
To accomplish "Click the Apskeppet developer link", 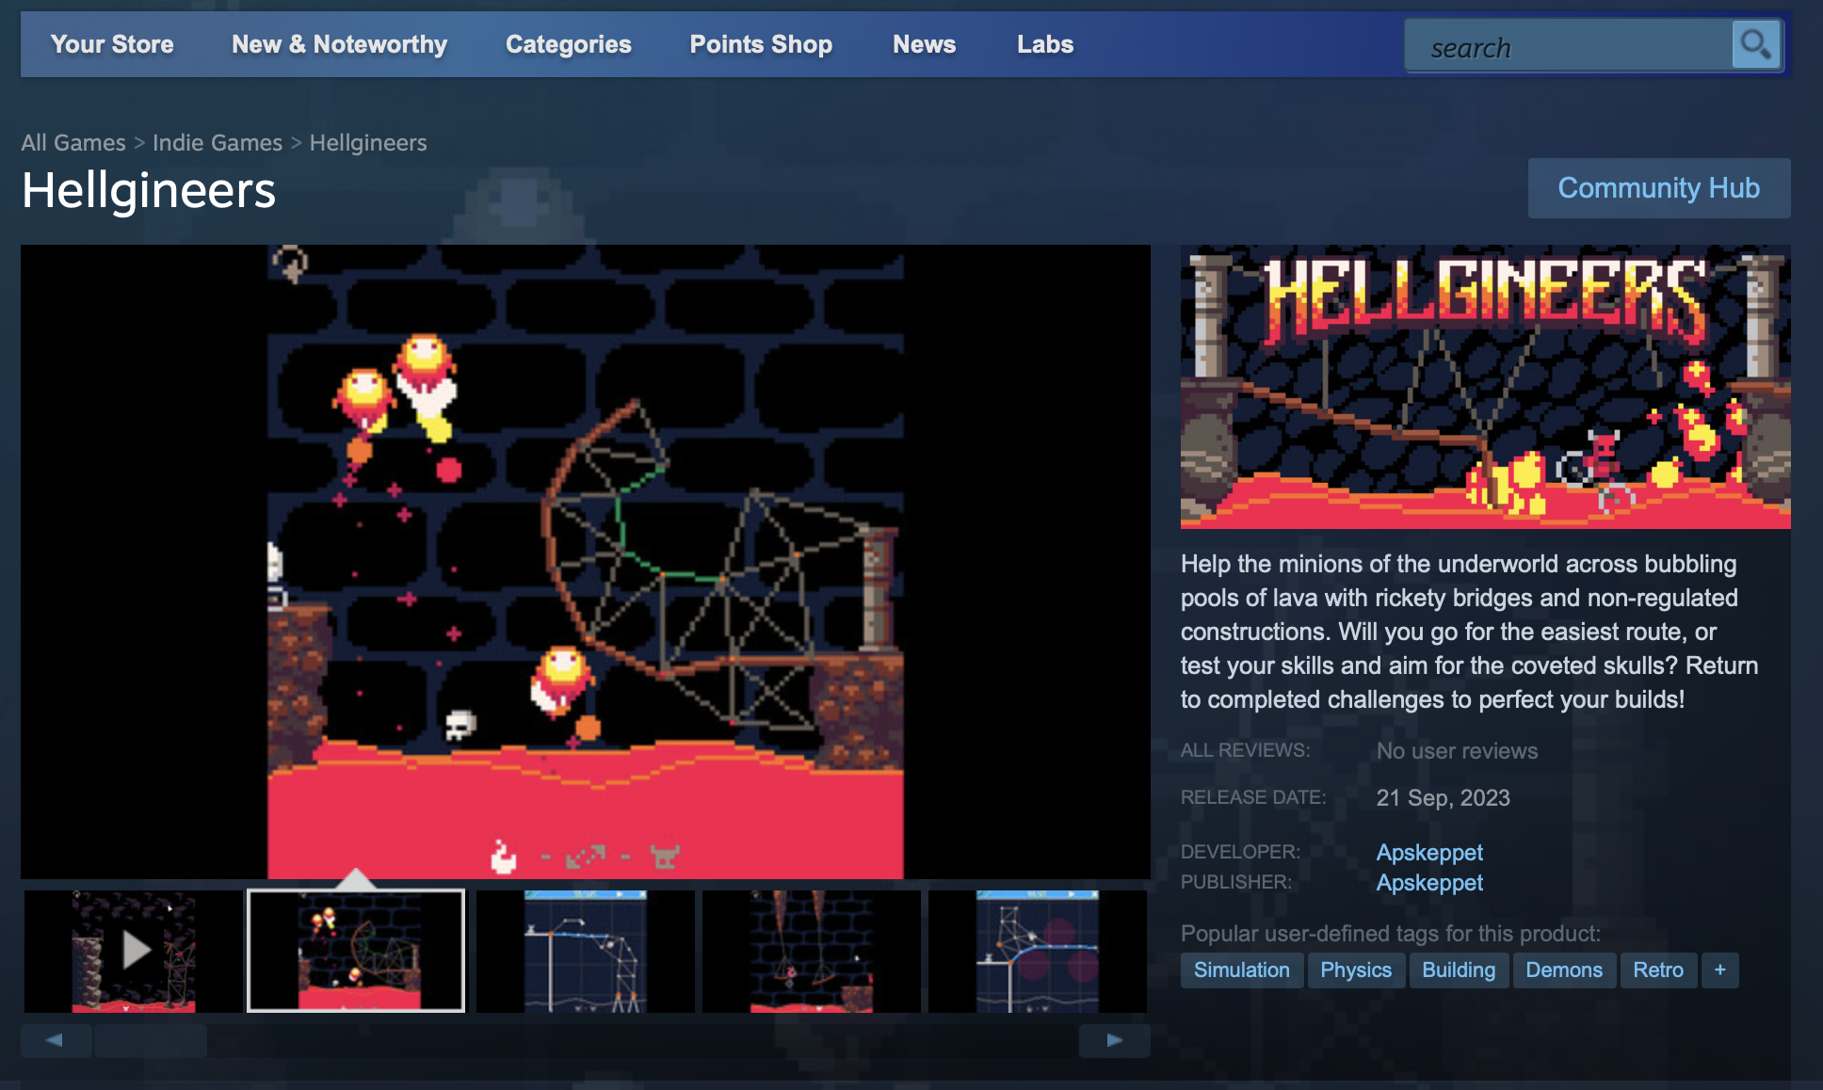I will click(x=1428, y=853).
